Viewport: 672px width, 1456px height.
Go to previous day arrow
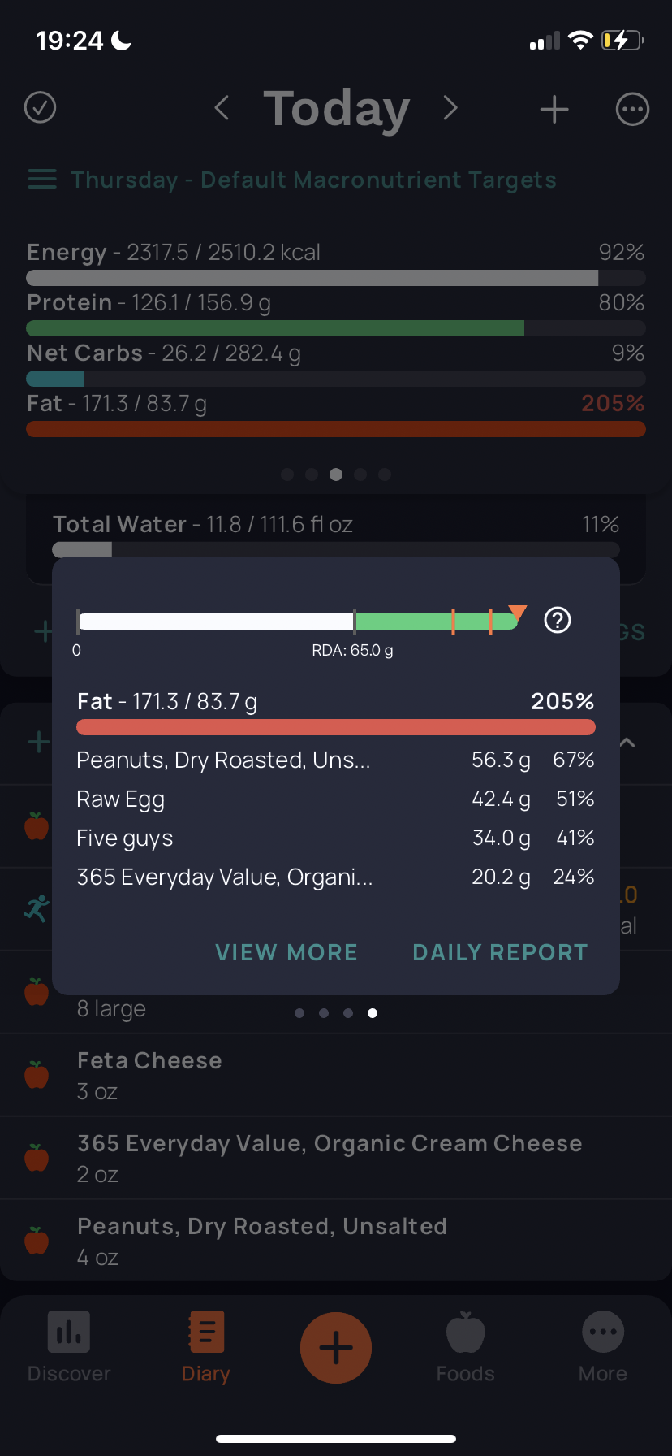coord(222,107)
